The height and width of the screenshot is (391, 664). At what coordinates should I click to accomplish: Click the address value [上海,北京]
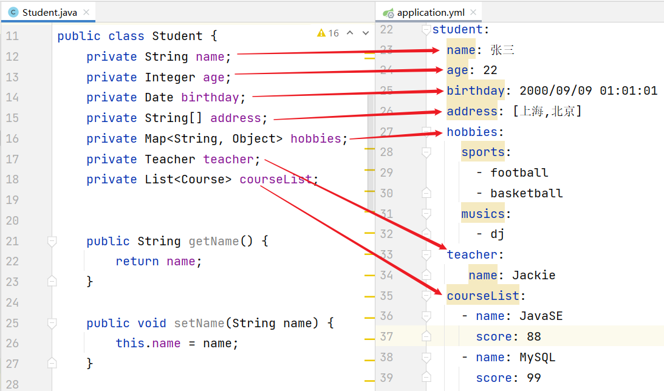tap(547, 111)
